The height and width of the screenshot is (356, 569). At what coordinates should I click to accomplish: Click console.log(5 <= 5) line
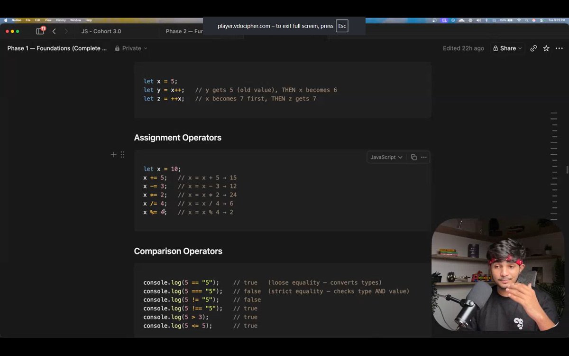click(x=178, y=326)
